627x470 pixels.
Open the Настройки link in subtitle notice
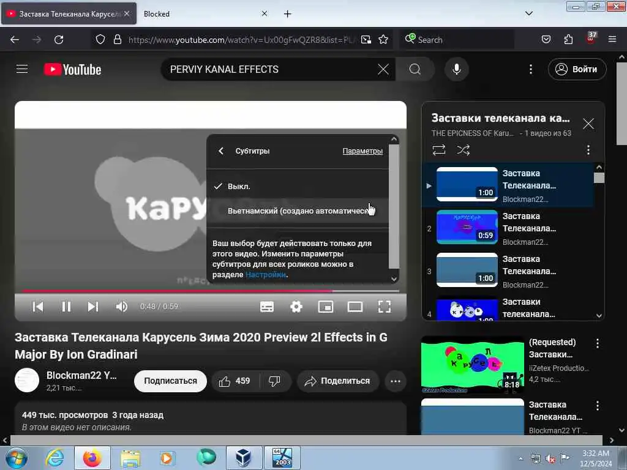pos(266,275)
